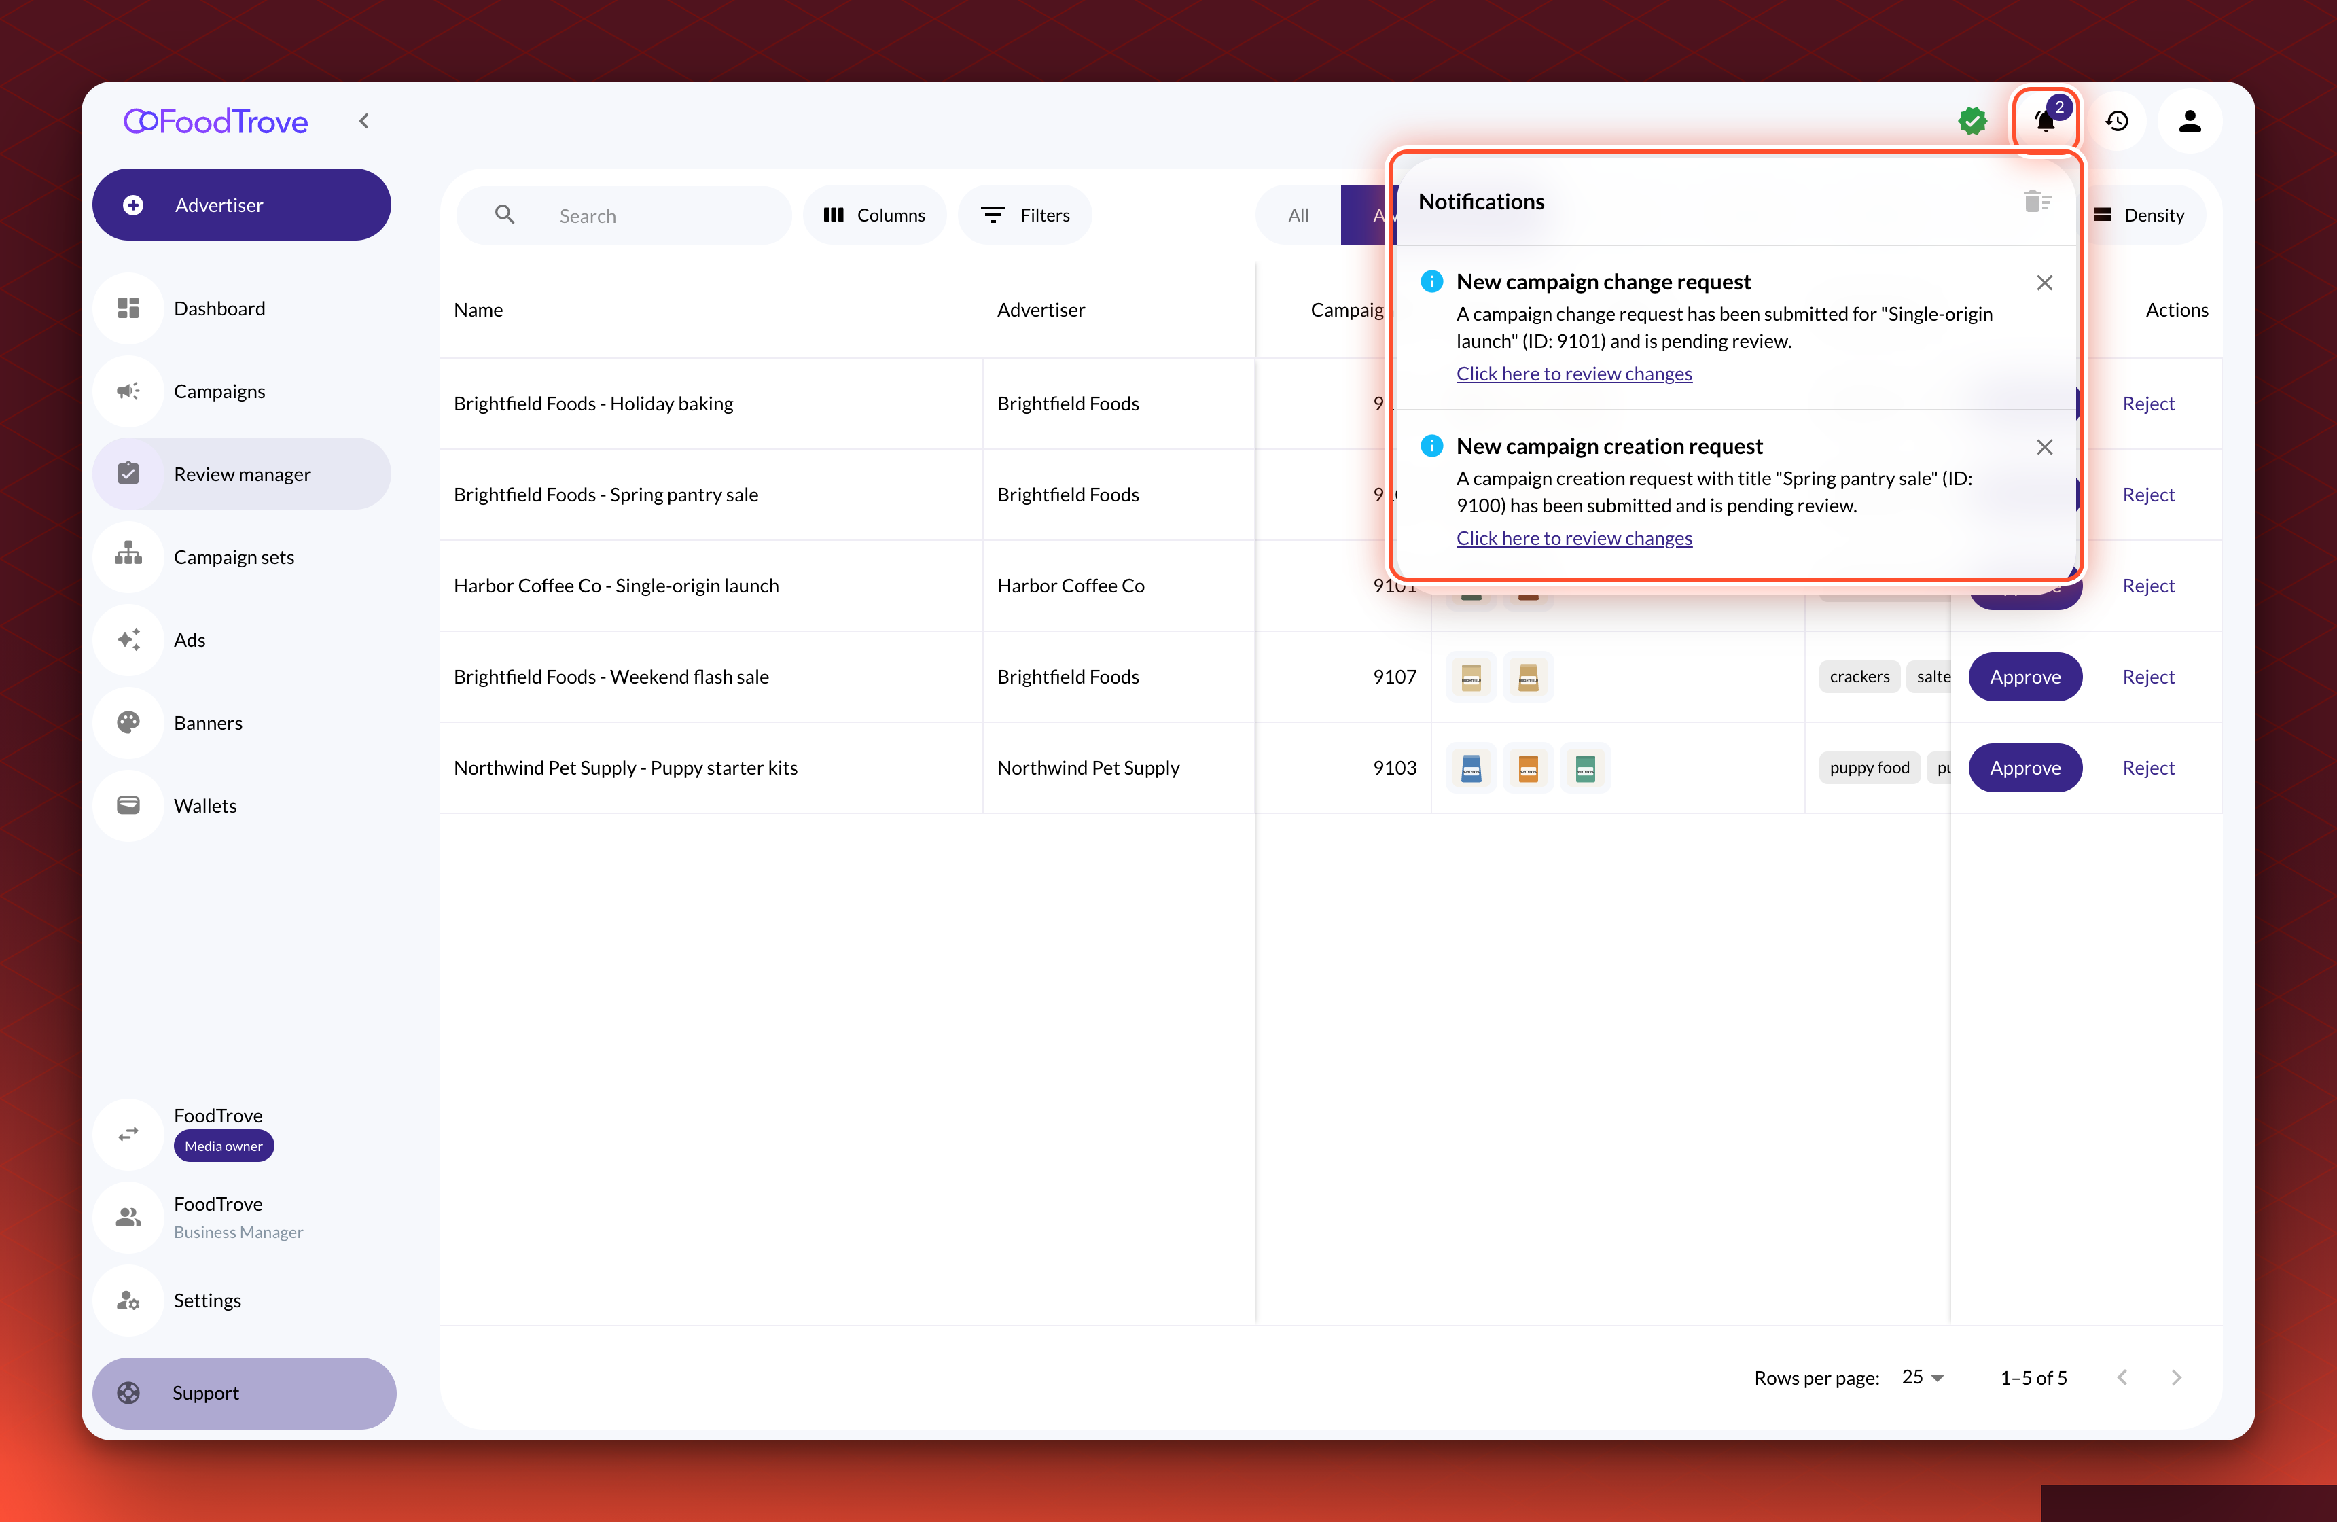Click blue product thumbnail in Puppy starter kits row
2337x1522 pixels.
click(1471, 768)
